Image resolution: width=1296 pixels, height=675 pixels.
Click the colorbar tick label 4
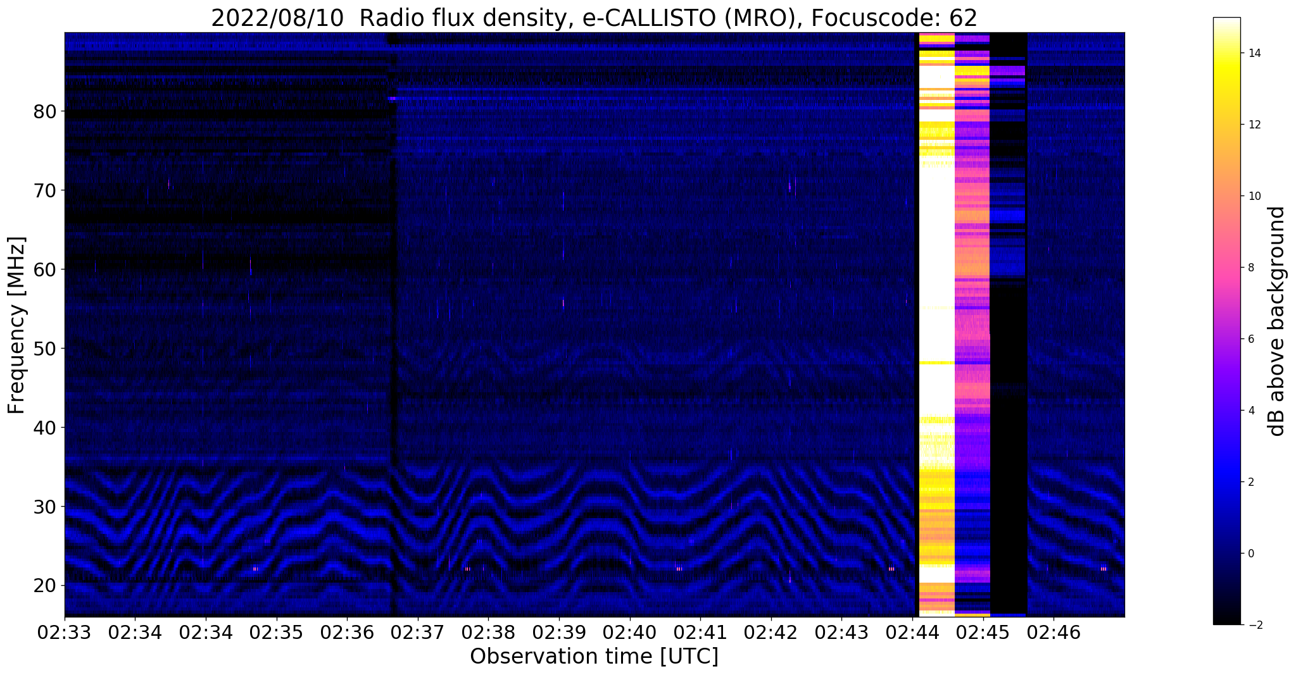(1251, 411)
